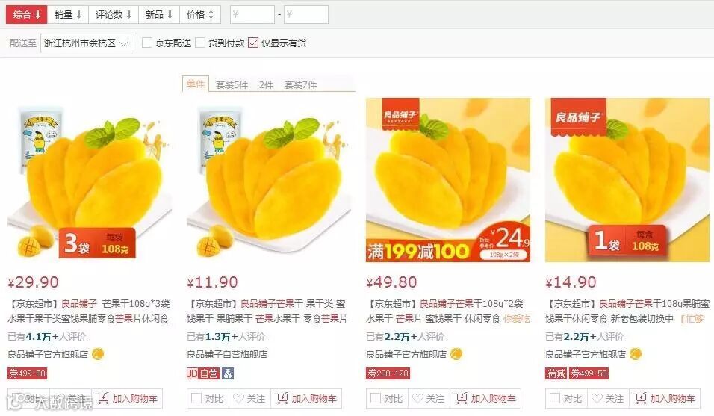Switch to the 套装7件 tab

[x=300, y=84]
